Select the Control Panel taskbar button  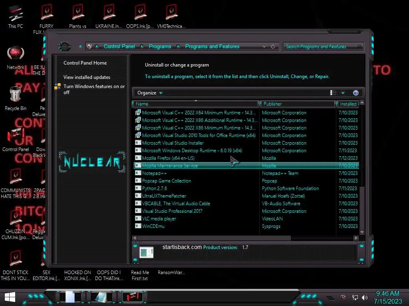133,297
